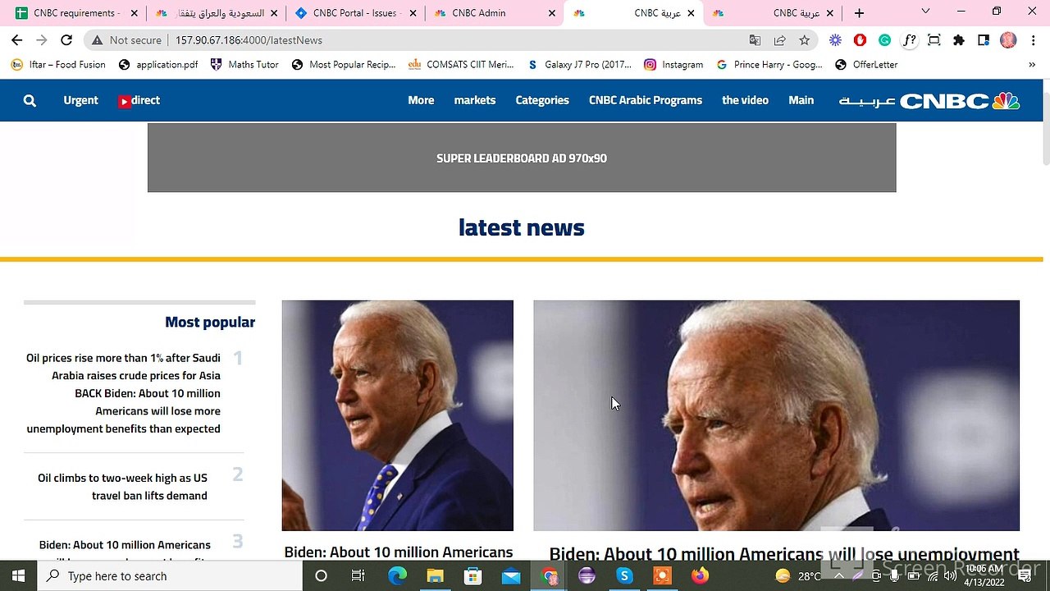Open the Chrome profile avatar
The image size is (1050, 591).
[1008, 40]
